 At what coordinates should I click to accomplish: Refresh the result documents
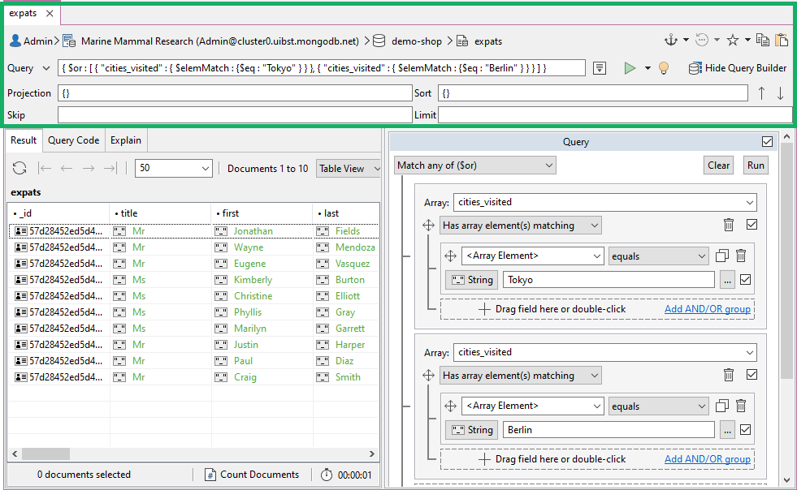click(x=19, y=168)
